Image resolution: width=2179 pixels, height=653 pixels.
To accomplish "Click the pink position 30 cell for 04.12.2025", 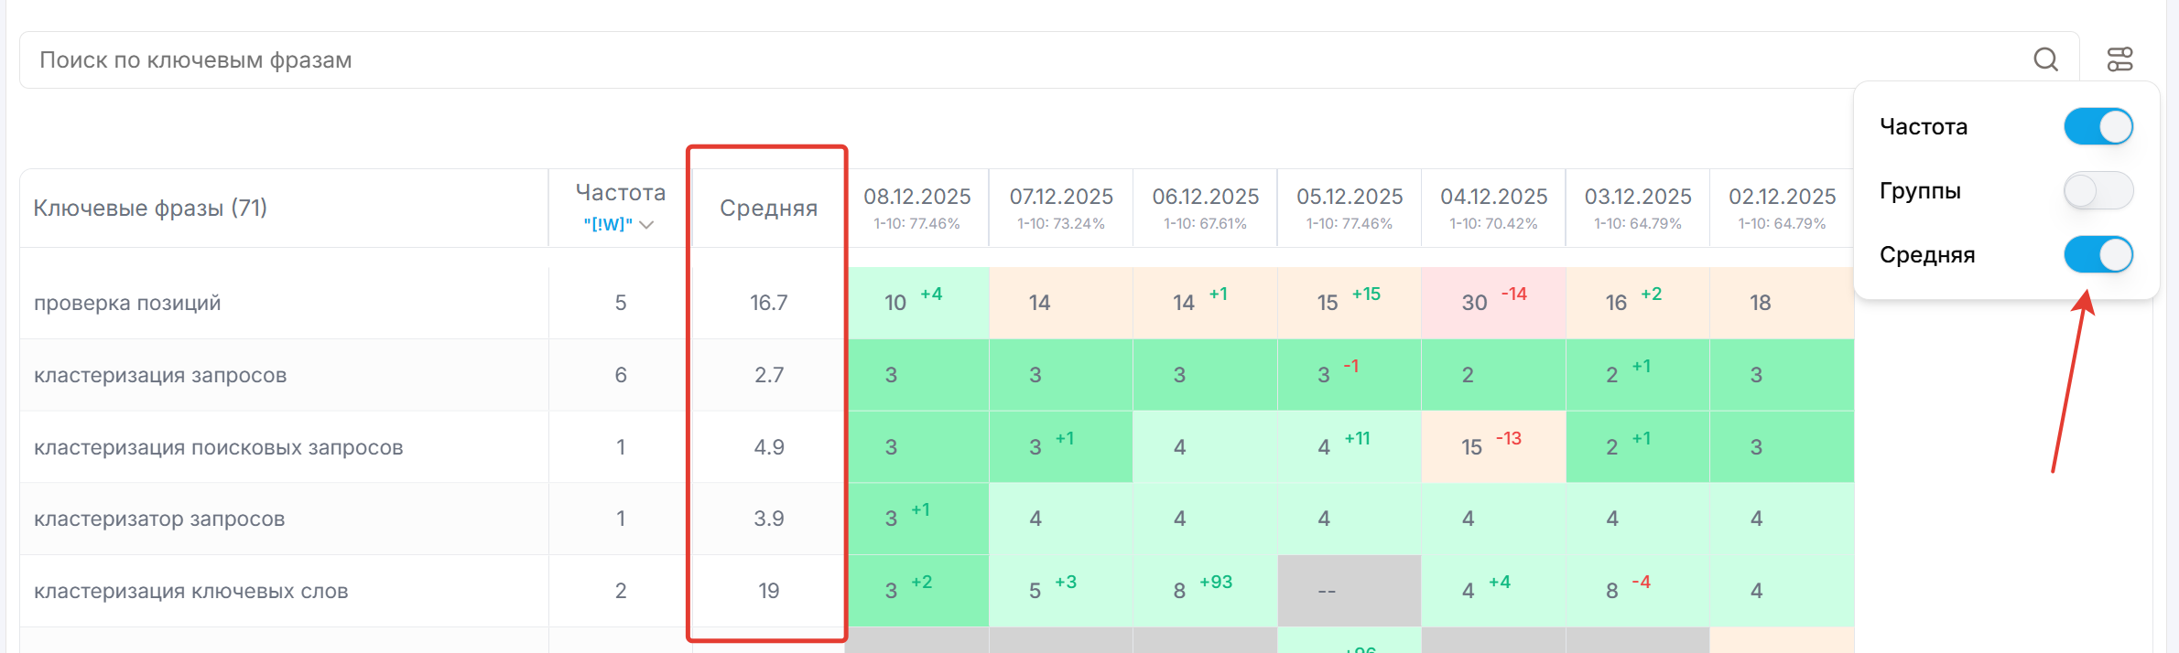I will 1492,303.
